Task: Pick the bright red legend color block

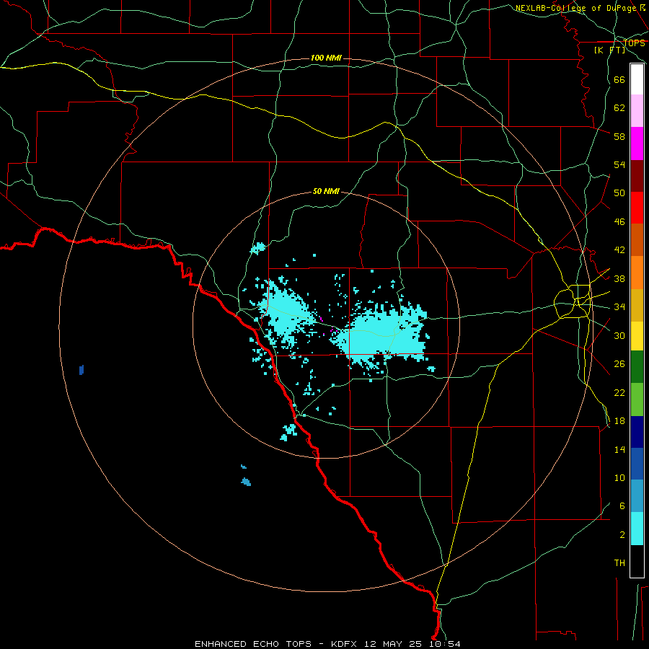Action: pos(637,208)
